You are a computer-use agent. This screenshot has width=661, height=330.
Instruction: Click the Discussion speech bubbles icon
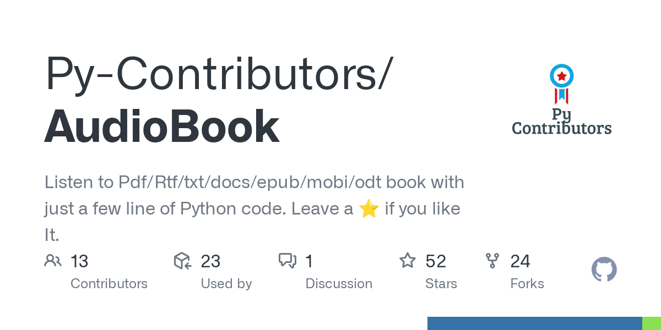click(288, 261)
